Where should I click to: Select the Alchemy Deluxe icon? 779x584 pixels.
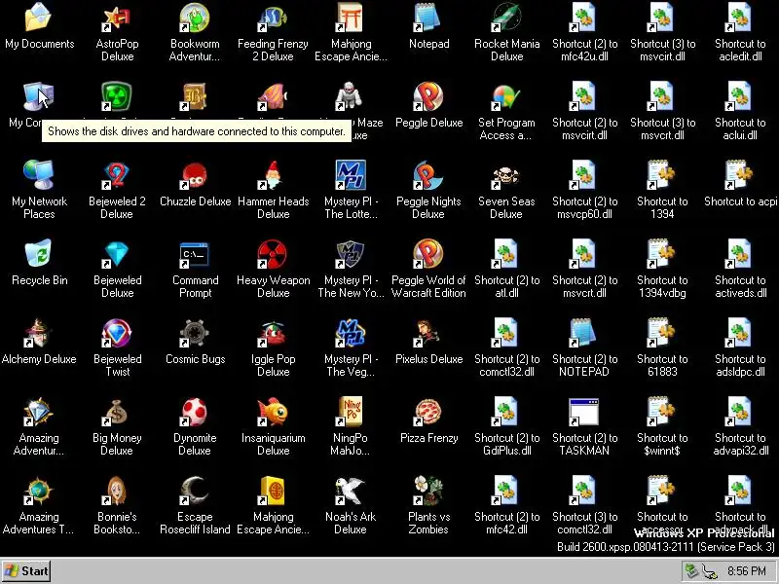click(x=39, y=333)
